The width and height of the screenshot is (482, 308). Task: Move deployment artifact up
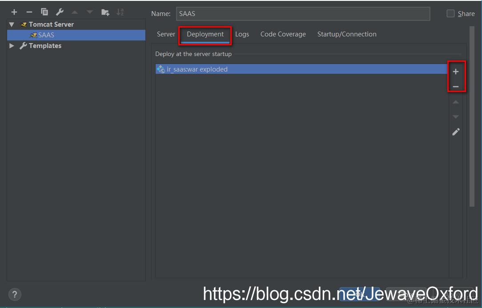(x=456, y=102)
